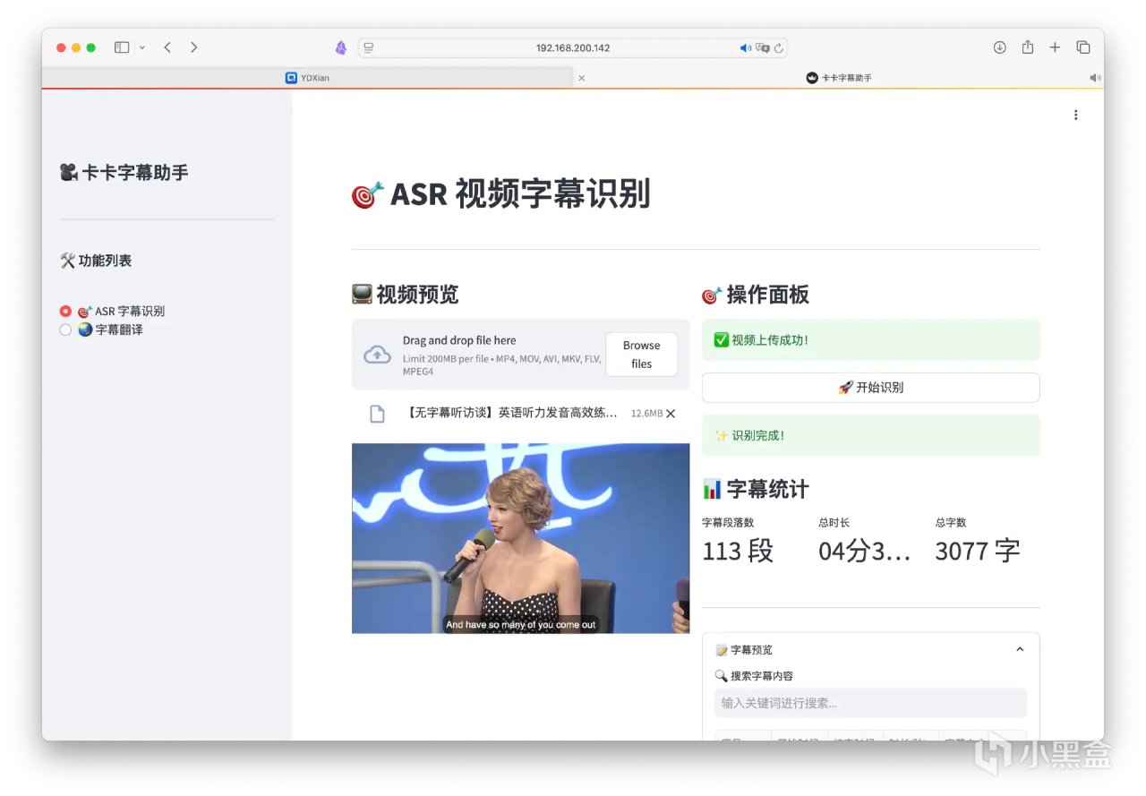Image resolution: width=1146 pixels, height=796 pixels.
Task: Open the sidebar options dropdown arrow
Action: 142,47
